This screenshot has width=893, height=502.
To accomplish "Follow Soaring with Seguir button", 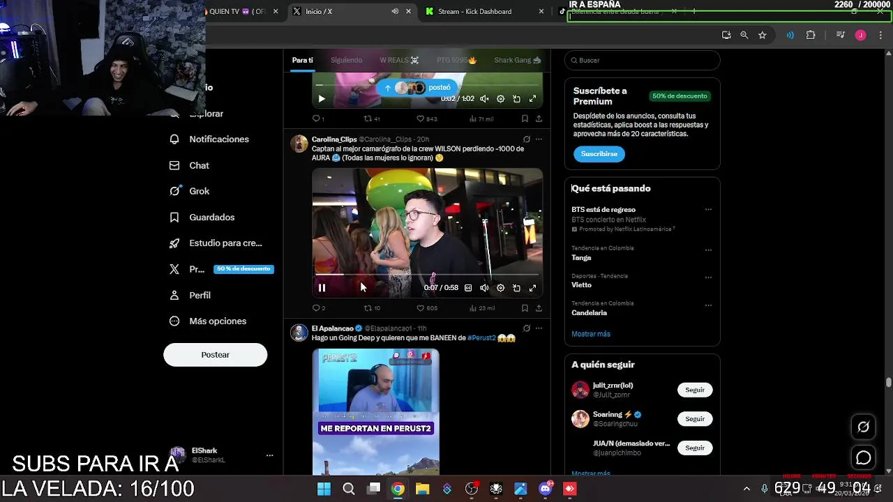I will pyautogui.click(x=695, y=418).
